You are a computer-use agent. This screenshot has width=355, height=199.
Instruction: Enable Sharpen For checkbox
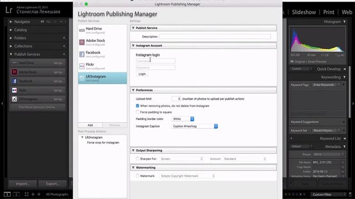coord(138,159)
